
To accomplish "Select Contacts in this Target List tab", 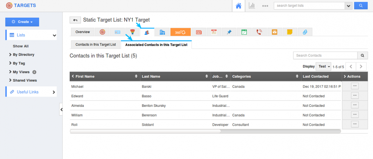I will [96, 45].
